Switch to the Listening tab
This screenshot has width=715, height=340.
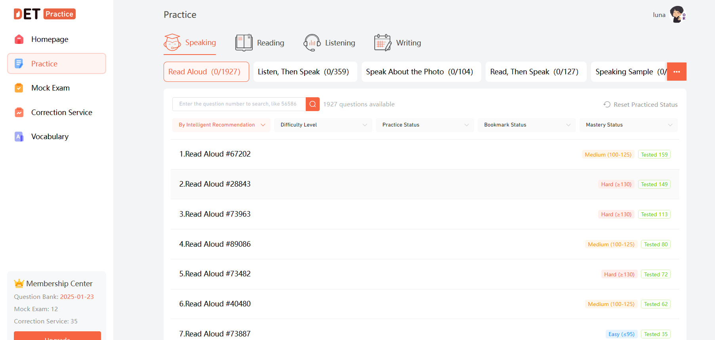[x=329, y=43]
